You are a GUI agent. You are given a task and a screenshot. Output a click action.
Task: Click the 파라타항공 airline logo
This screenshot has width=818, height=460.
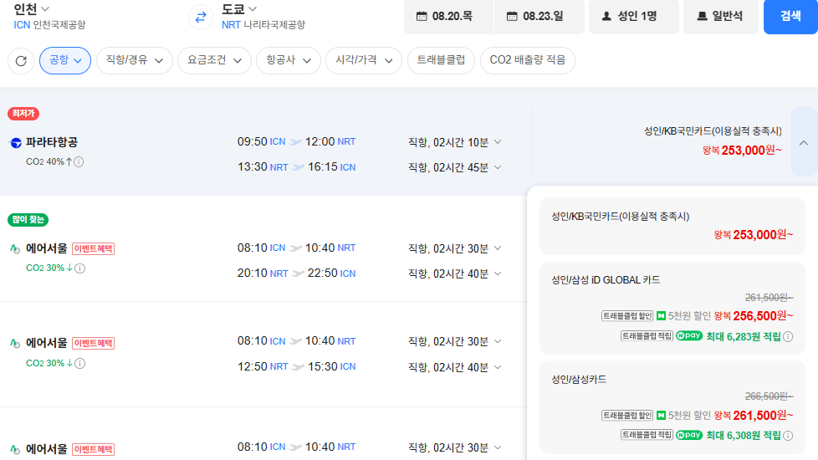coord(16,142)
